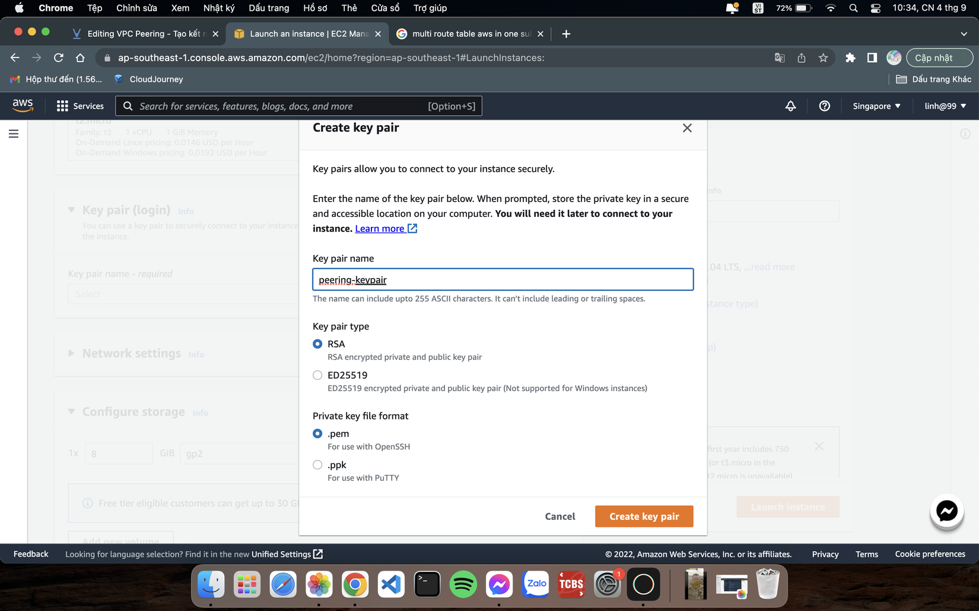Focus the AWS services search box
The height and width of the screenshot is (611, 979).
tap(298, 106)
